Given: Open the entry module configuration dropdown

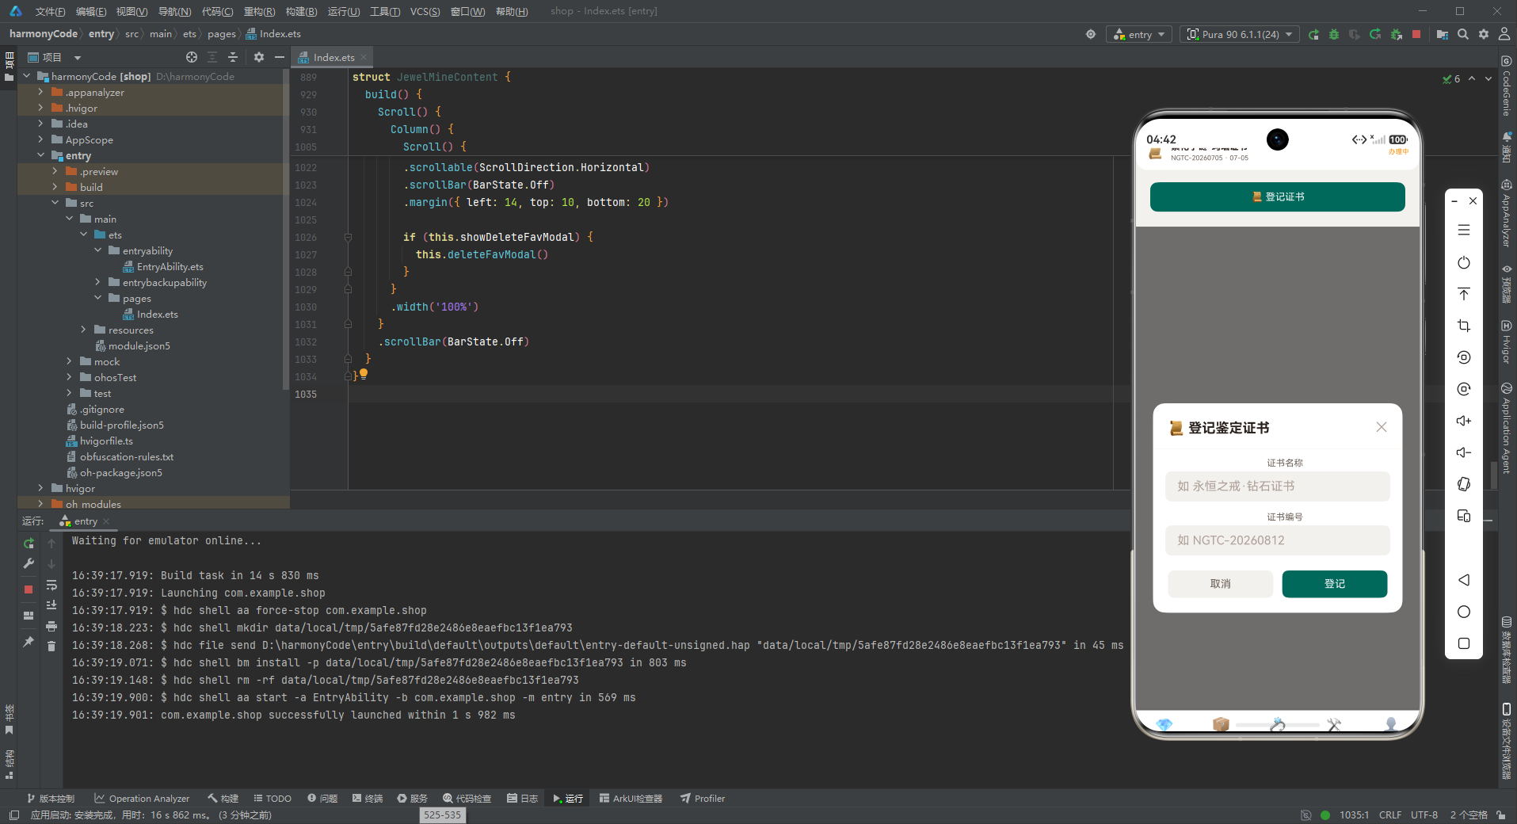Looking at the screenshot, I should pos(1139,34).
